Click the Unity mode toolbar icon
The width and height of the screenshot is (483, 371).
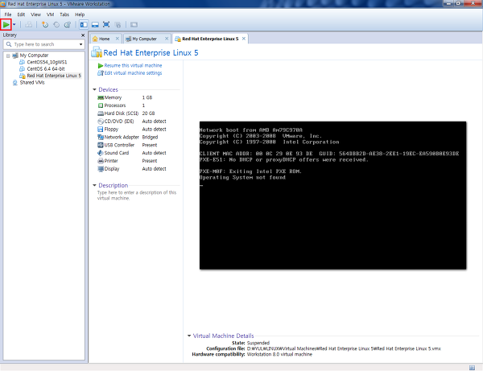118,25
